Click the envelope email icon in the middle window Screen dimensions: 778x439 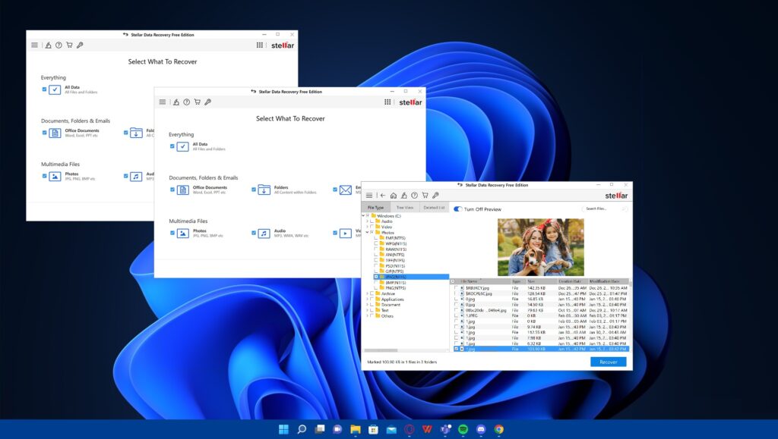(x=346, y=190)
